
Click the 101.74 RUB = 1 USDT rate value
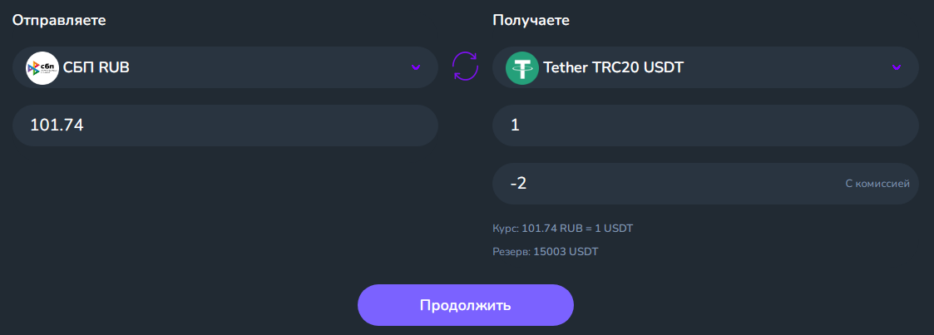coord(578,229)
